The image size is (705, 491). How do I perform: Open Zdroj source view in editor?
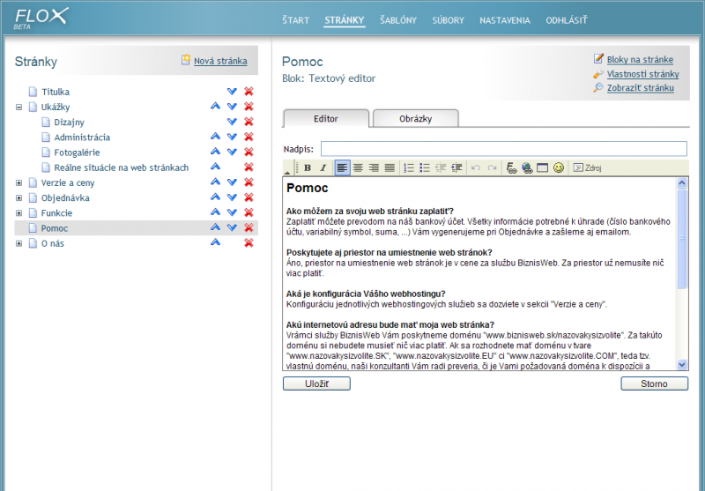pos(587,167)
